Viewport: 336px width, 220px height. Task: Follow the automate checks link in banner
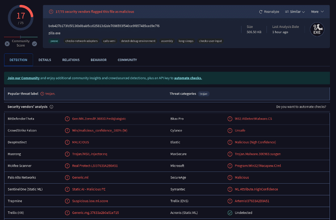pyautogui.click(x=188, y=78)
